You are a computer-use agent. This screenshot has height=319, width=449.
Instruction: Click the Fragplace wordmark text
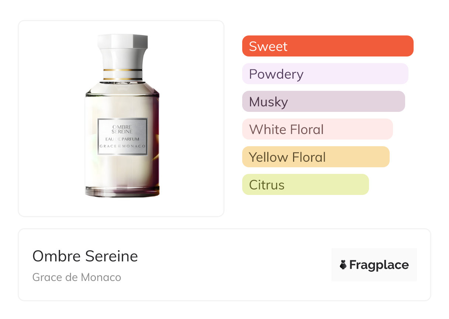pos(379,265)
